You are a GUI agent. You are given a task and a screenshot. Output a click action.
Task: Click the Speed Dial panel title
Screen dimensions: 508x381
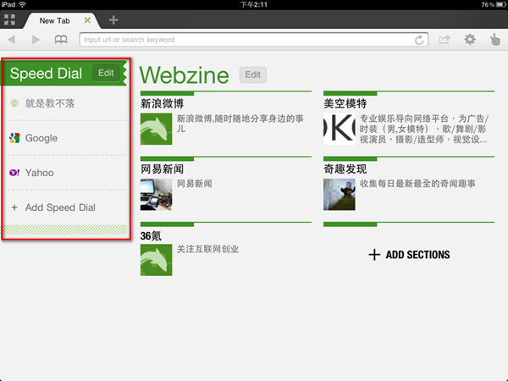[46, 73]
